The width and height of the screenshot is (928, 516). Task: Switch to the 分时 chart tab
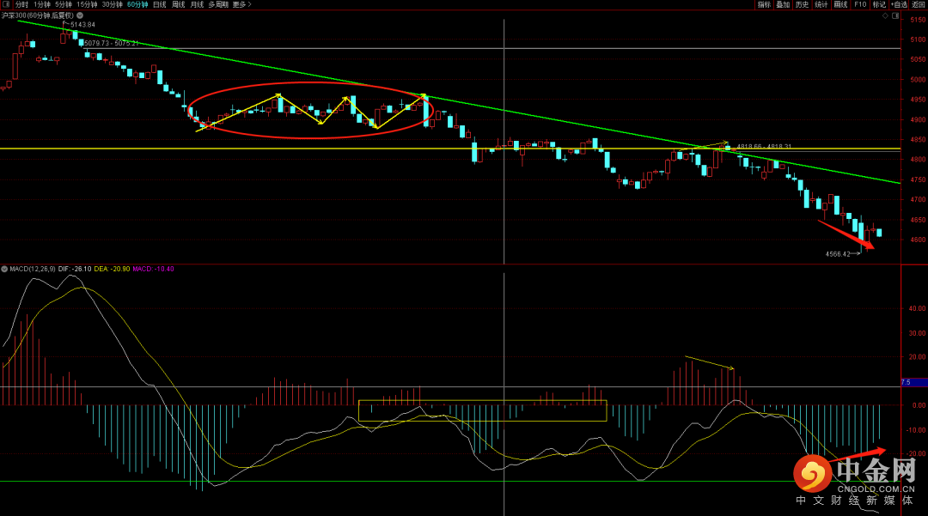point(21,4)
